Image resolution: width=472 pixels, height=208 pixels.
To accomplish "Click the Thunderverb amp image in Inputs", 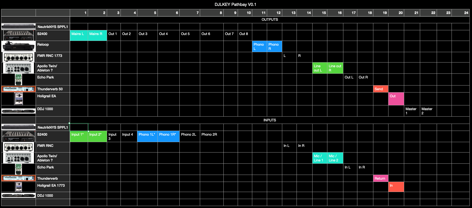I will 18,178.
